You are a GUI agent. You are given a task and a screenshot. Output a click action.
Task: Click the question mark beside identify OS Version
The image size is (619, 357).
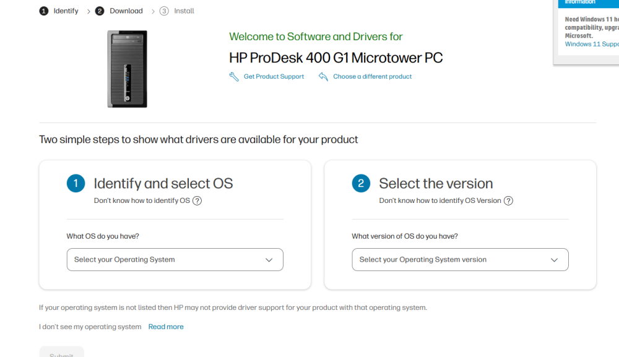click(x=508, y=200)
